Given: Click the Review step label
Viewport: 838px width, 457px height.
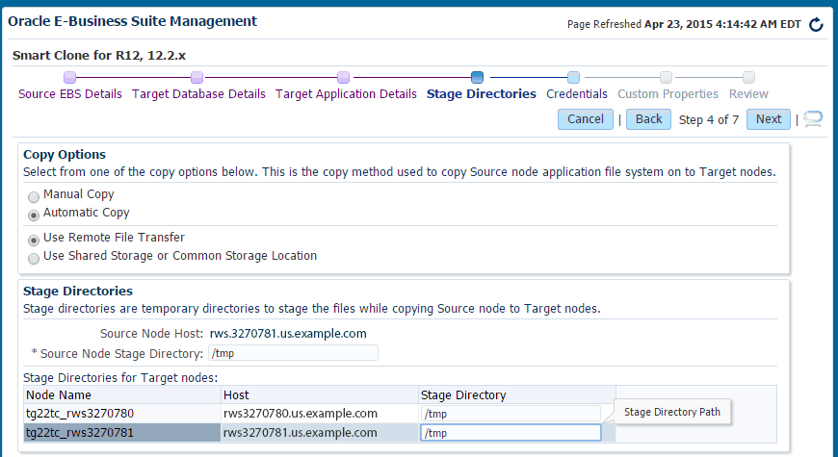Looking at the screenshot, I should coord(748,94).
